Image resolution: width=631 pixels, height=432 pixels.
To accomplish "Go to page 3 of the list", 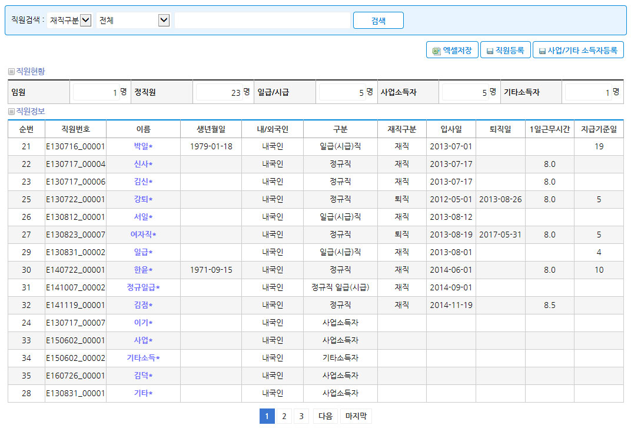I will 301,416.
